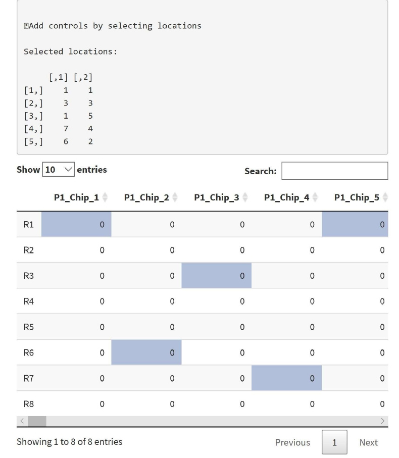The width and height of the screenshot is (399, 458).
Task: Select cell R5 under P1_Chip_3
Action: (x=217, y=327)
